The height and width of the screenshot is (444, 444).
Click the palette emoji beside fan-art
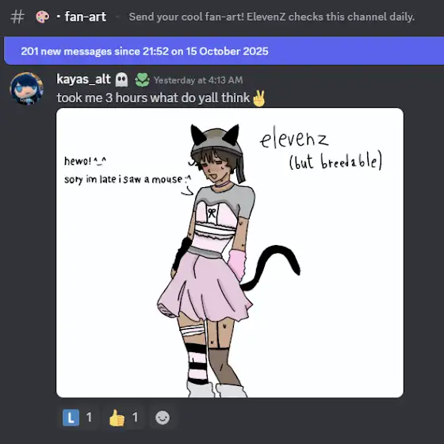[43, 17]
